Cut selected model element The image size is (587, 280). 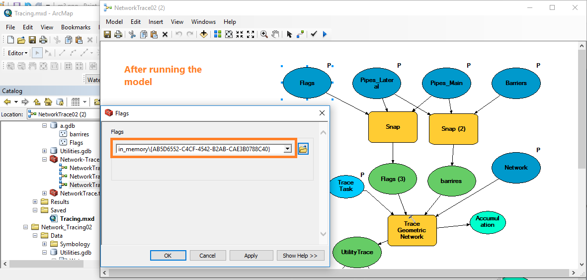coord(132,34)
